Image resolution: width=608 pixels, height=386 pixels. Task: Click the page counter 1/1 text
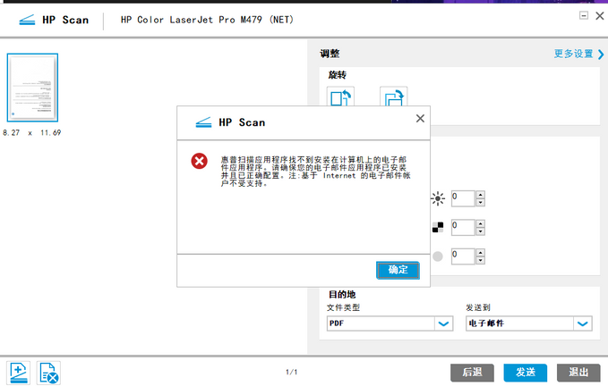292,372
